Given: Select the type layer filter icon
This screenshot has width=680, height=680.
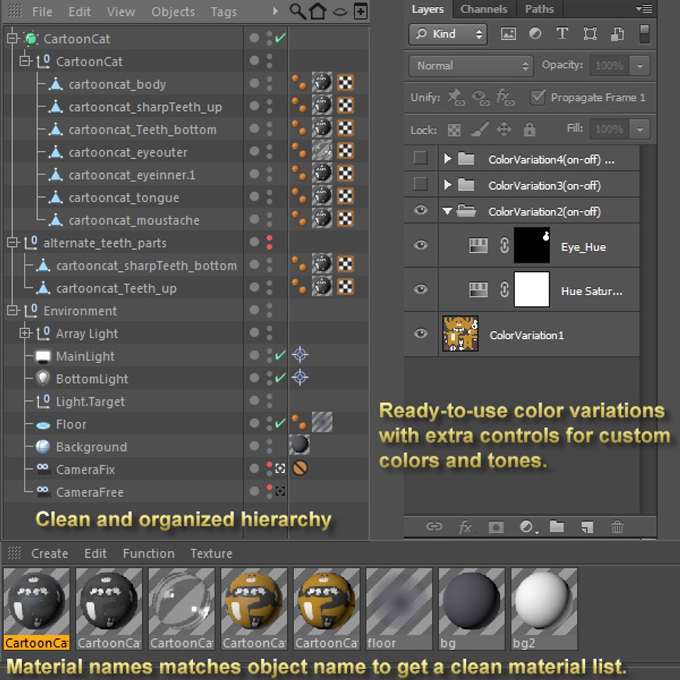Looking at the screenshot, I should pyautogui.click(x=562, y=33).
